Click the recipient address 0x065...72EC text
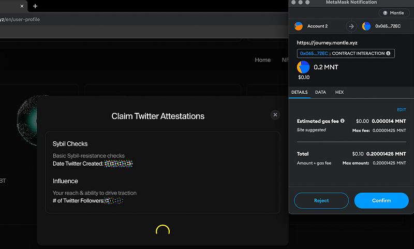The width and height of the screenshot is (414, 249). [x=388, y=26]
